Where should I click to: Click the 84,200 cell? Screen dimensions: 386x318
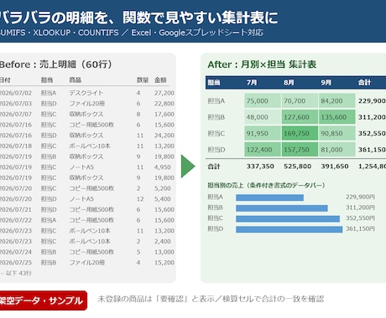tap(336, 100)
